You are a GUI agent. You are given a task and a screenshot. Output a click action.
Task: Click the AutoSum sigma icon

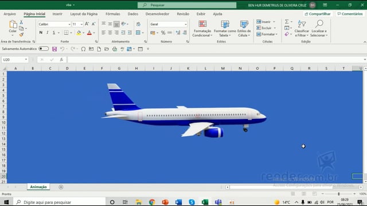[x=287, y=22]
